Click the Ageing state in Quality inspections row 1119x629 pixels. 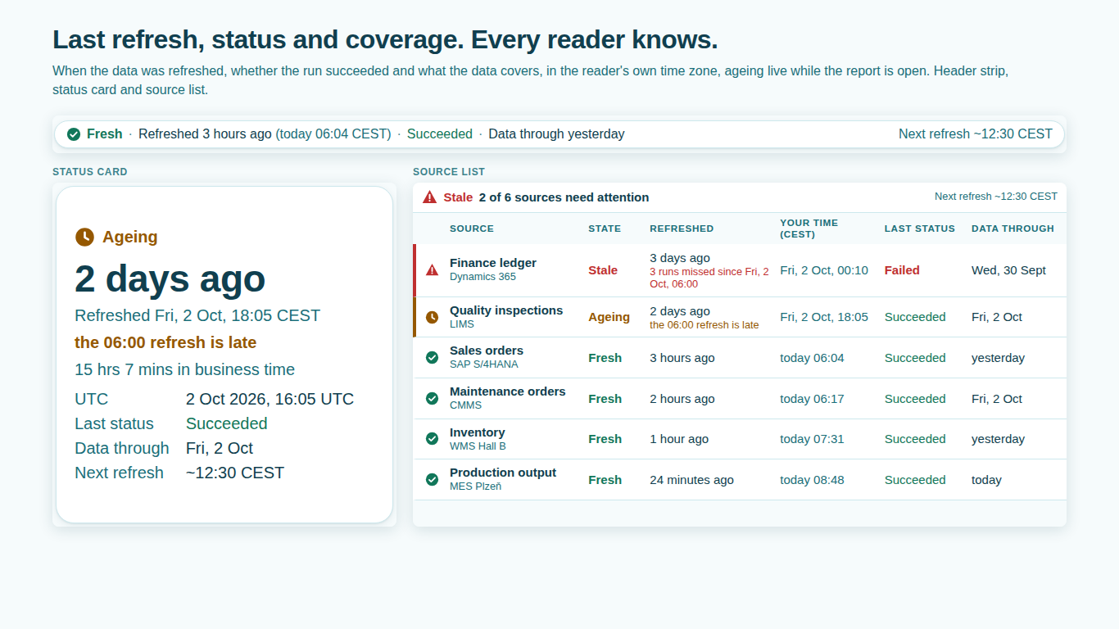pyautogui.click(x=609, y=317)
